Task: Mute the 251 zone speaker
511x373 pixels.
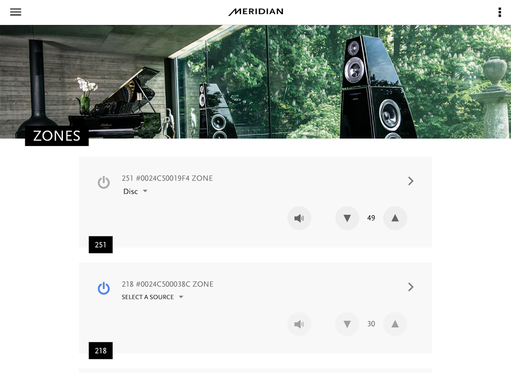Action: [299, 218]
